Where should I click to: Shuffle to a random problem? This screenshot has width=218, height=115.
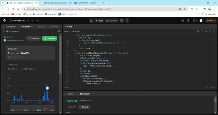[x=37, y=20]
